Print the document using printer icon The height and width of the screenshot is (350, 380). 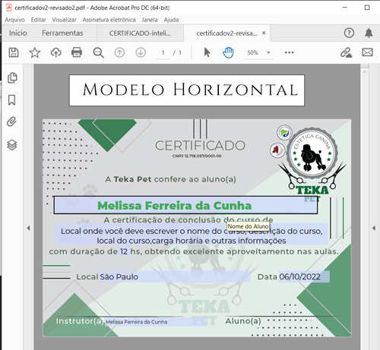77,52
